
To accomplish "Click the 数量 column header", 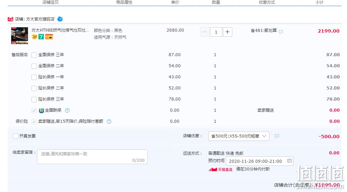I will [216, 2].
